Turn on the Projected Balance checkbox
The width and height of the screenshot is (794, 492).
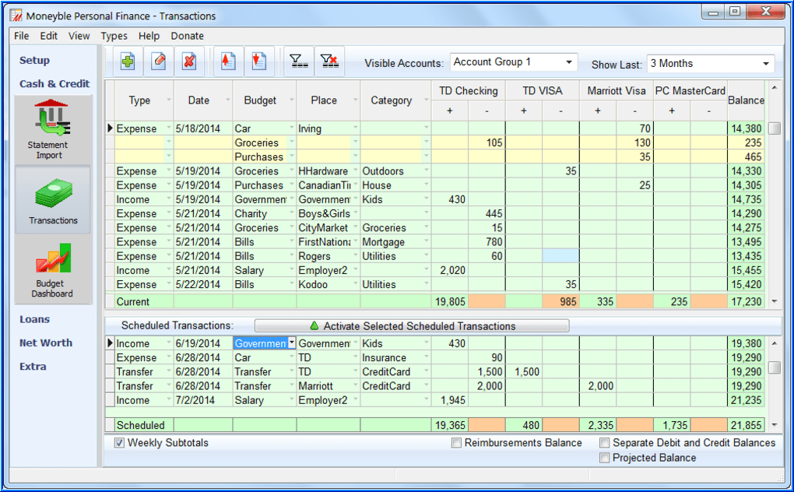click(x=604, y=457)
